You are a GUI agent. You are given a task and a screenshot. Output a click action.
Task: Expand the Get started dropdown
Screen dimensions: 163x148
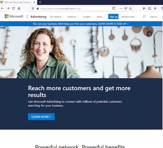coord(57,17)
